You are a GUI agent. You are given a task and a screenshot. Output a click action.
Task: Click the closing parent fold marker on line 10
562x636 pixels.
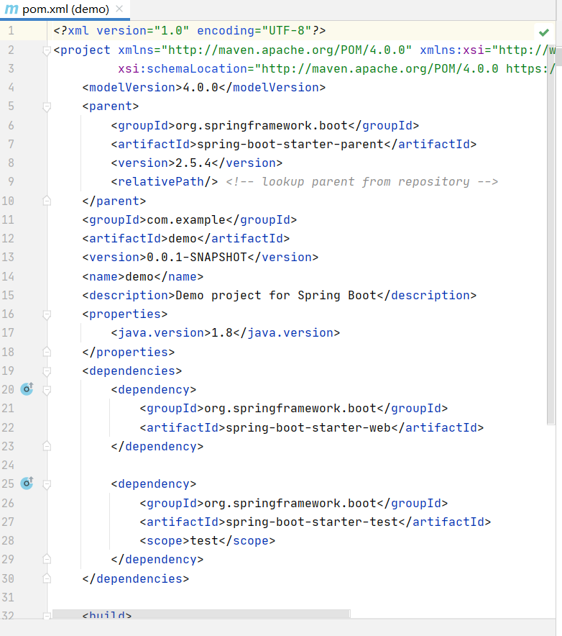pyautogui.click(x=47, y=201)
